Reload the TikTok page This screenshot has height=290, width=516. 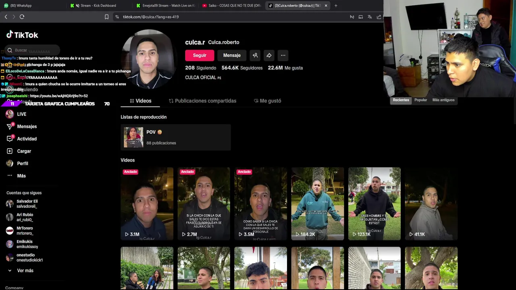[22, 17]
